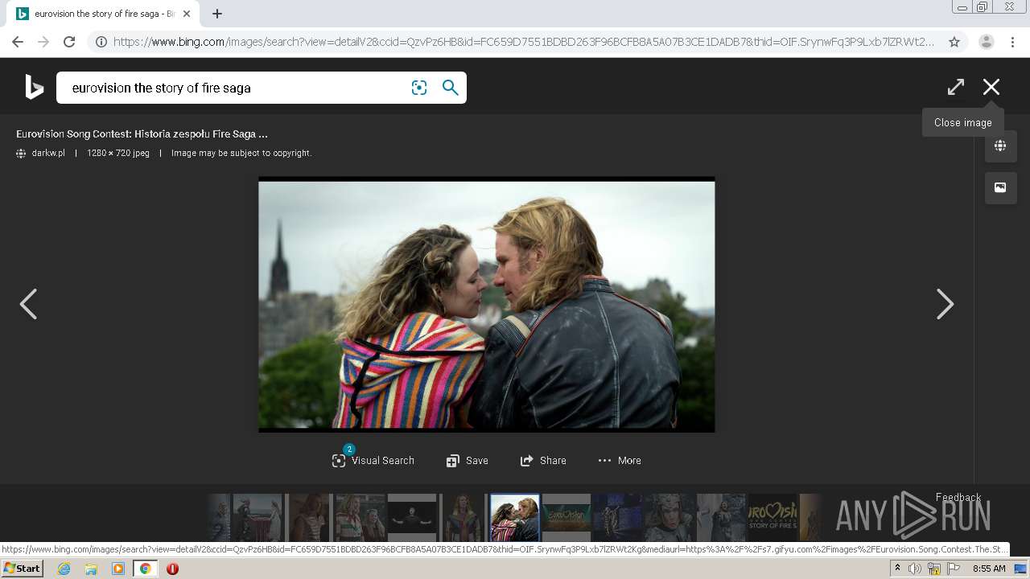Open Chrome three-dot menu
Image resolution: width=1030 pixels, height=579 pixels.
click(1012, 42)
